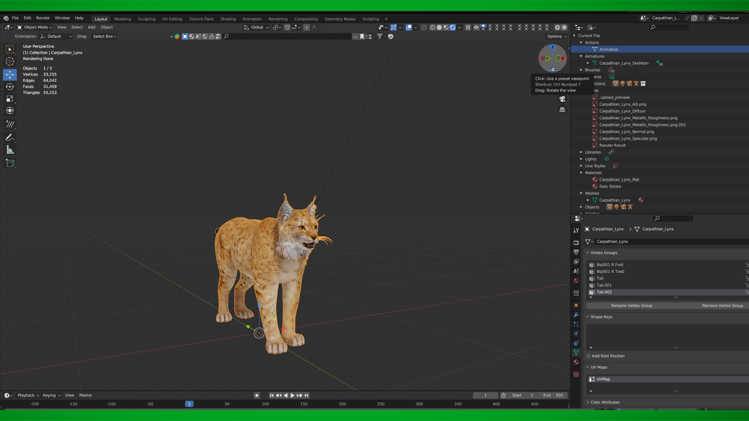The width and height of the screenshot is (749, 421).
Task: Open the Particles properties tab
Action: (576, 324)
